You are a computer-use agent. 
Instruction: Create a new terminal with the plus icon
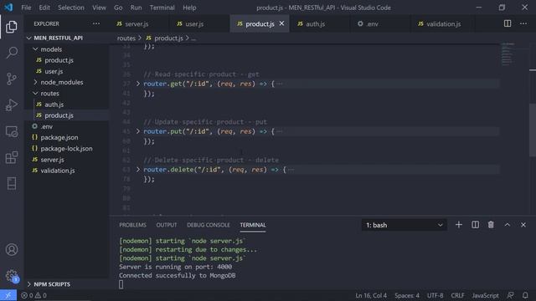(x=459, y=225)
